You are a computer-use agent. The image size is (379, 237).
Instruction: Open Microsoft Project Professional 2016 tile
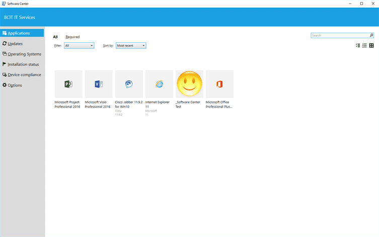[x=68, y=84]
